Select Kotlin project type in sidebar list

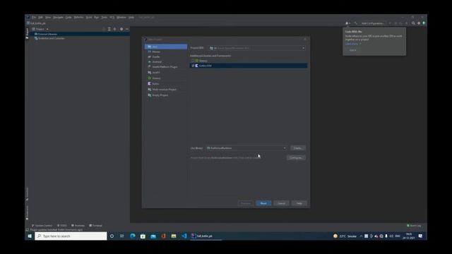(x=166, y=84)
